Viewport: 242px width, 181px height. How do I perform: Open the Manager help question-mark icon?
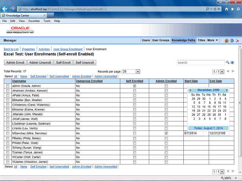pyautogui.click(x=232, y=40)
